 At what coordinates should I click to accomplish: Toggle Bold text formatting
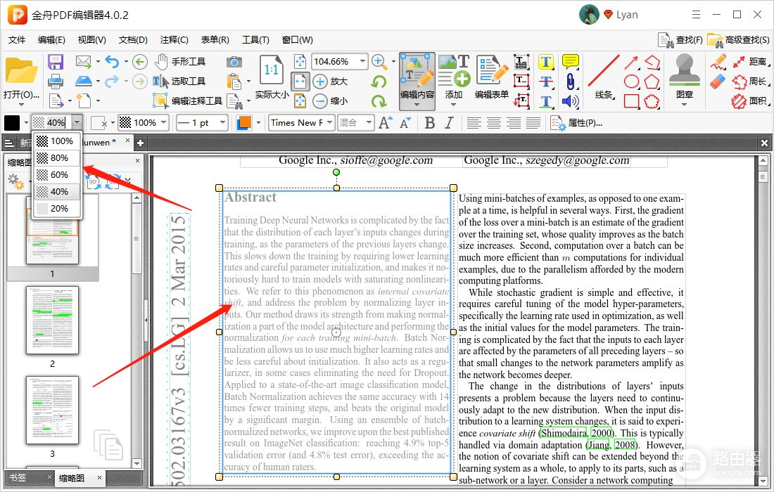point(430,123)
